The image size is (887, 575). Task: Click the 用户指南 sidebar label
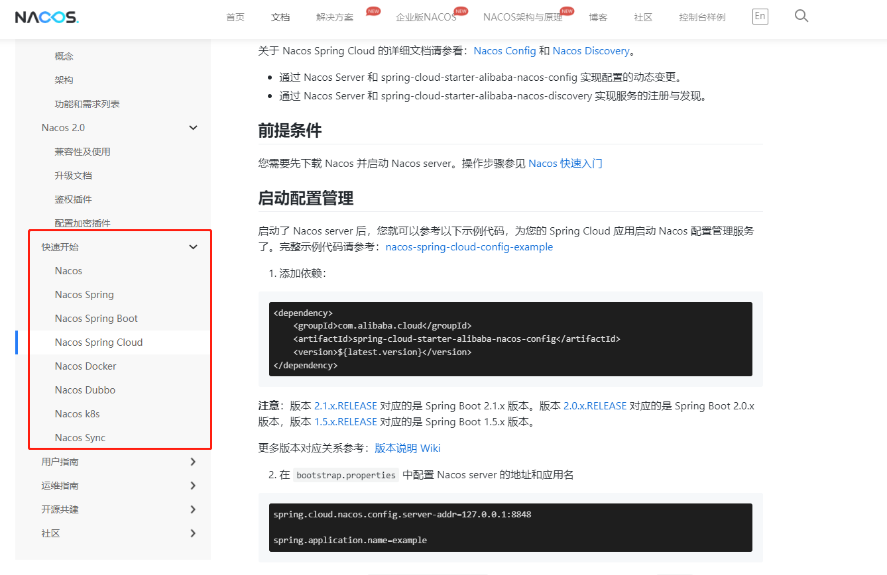point(60,462)
